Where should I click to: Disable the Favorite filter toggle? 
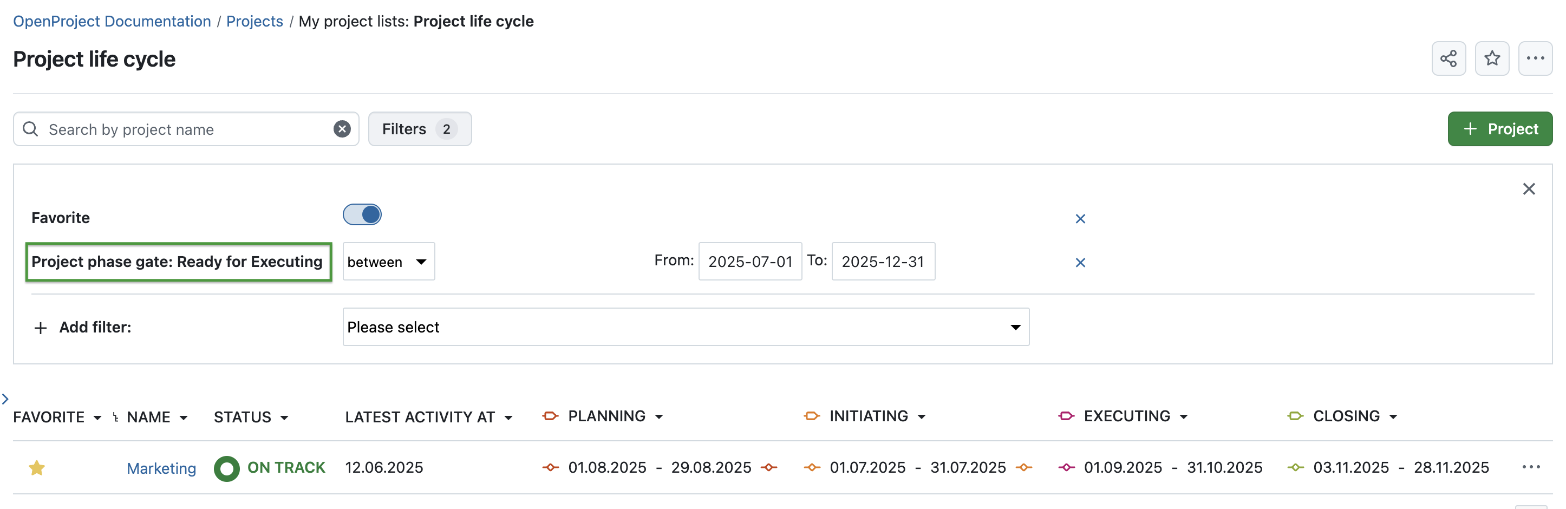coord(362,214)
